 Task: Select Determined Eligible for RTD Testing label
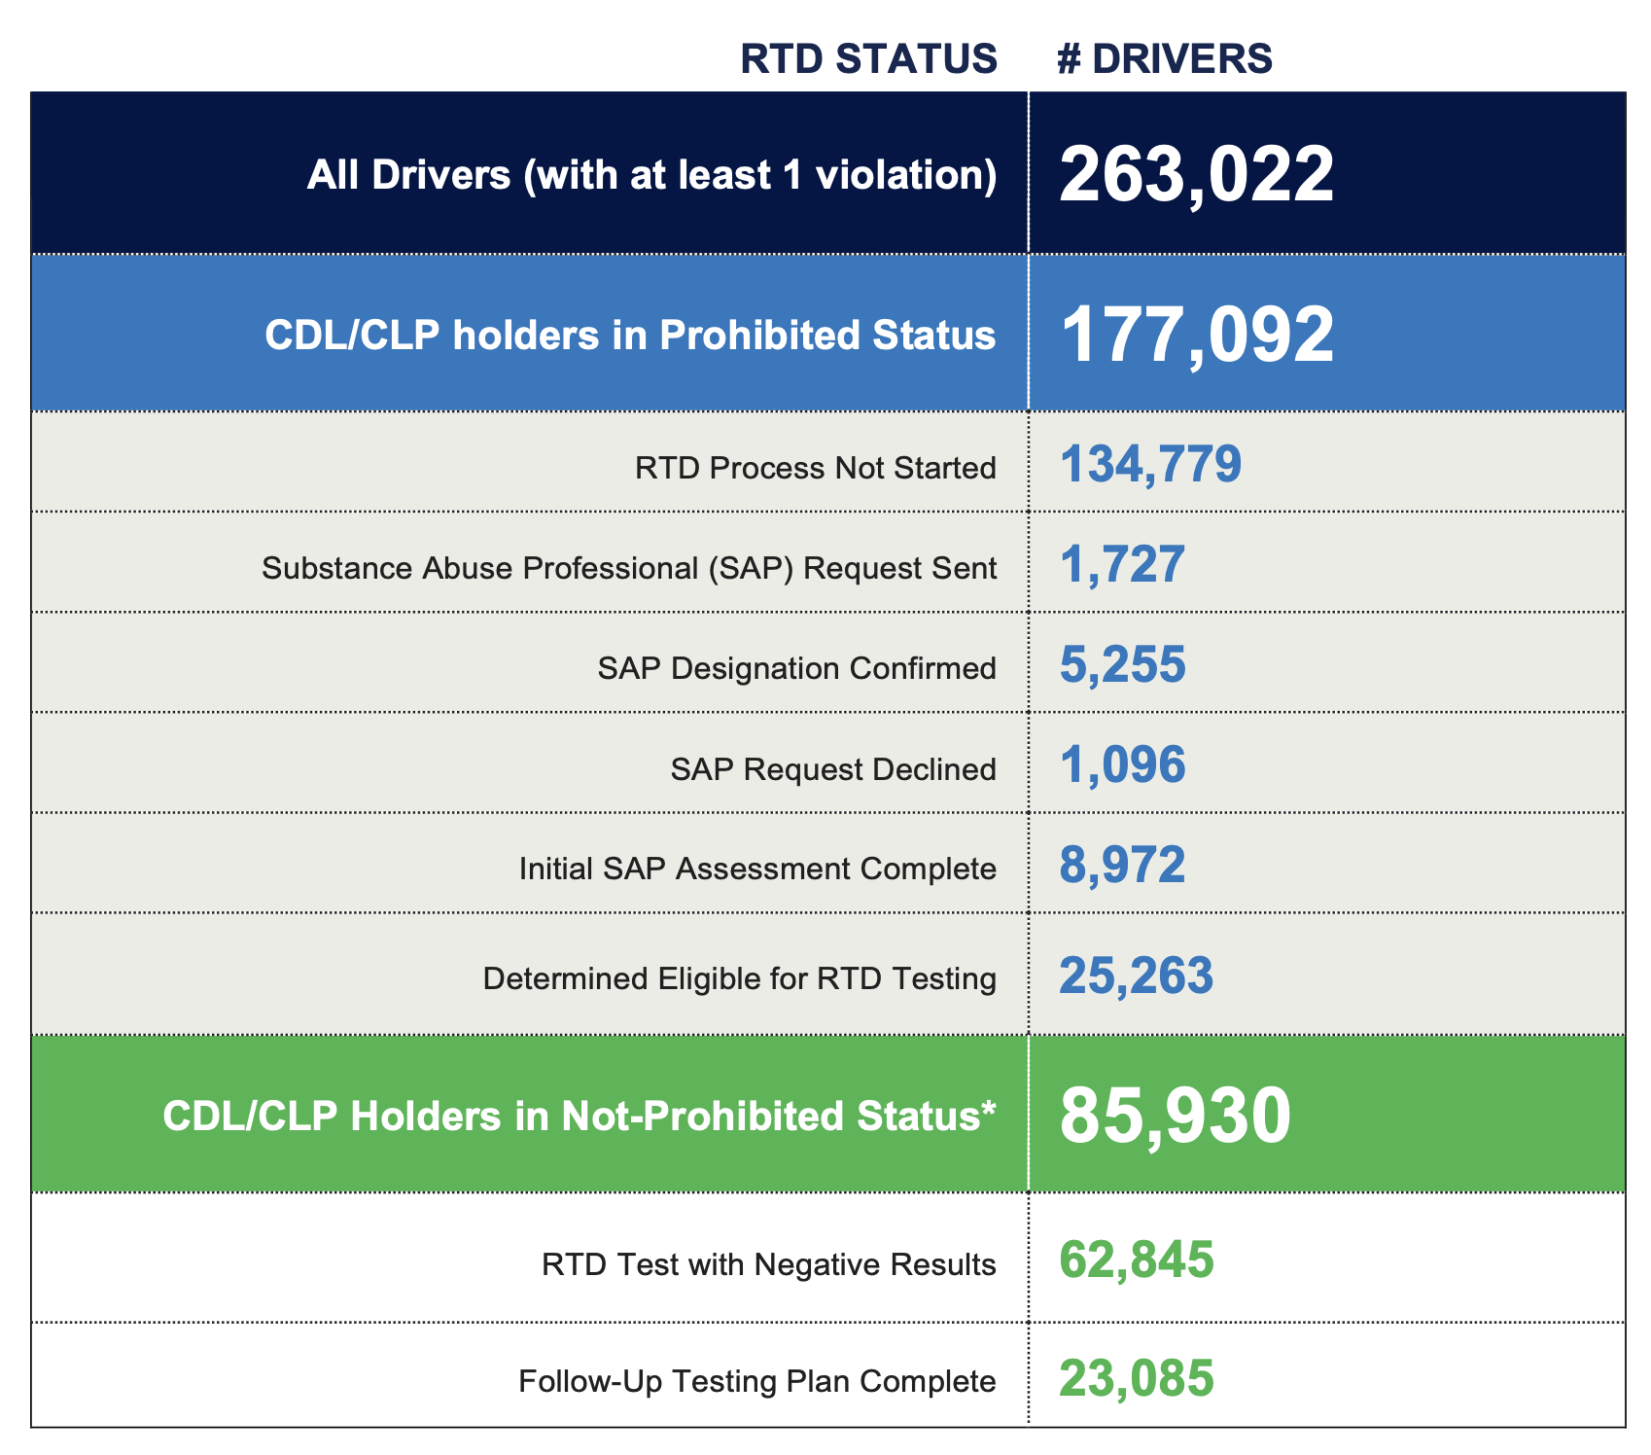(739, 977)
